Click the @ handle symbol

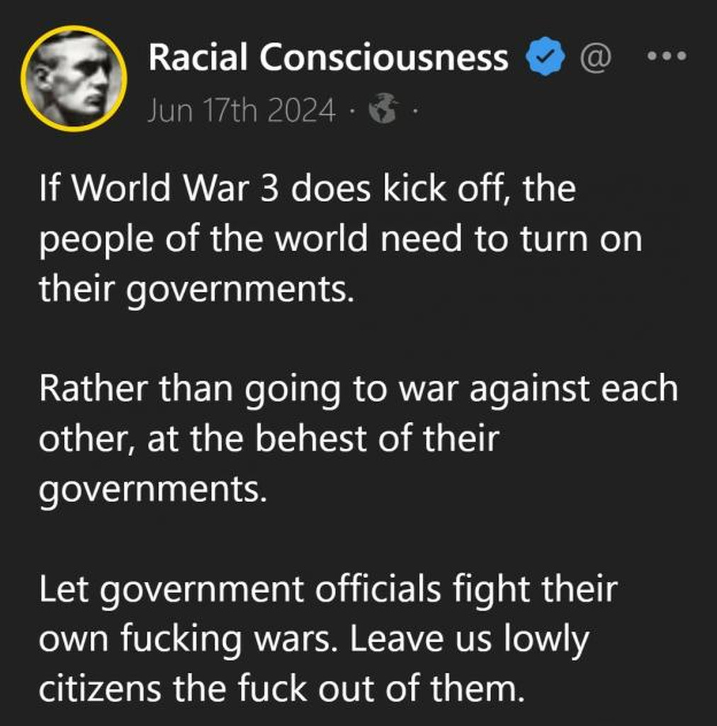[x=596, y=57]
